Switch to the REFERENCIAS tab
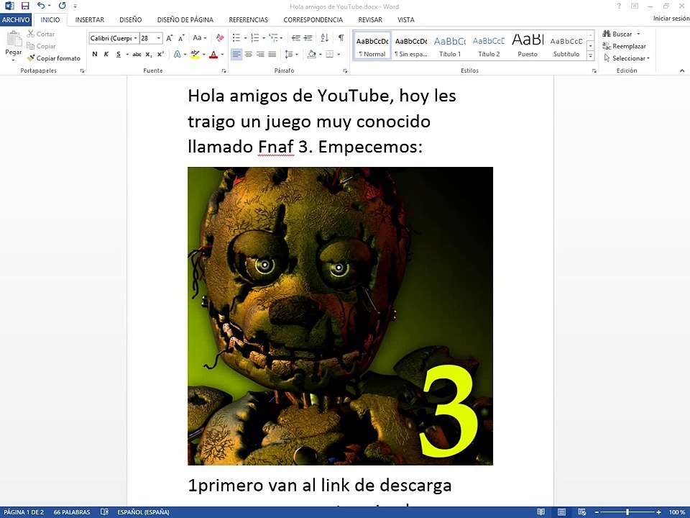 pyautogui.click(x=248, y=20)
